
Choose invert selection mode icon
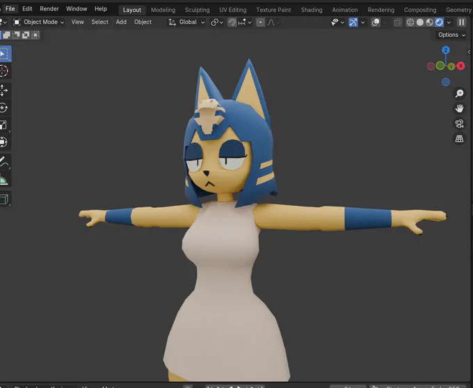point(26,35)
